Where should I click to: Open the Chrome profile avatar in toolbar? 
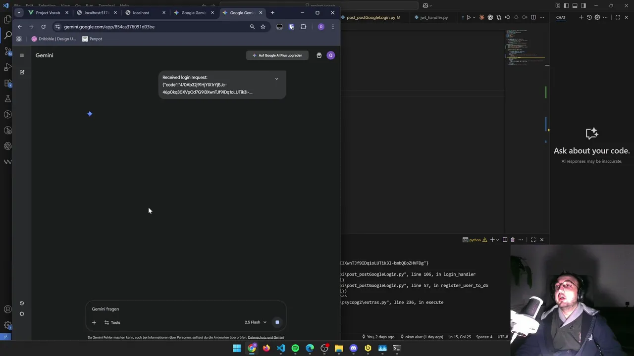tap(321, 27)
